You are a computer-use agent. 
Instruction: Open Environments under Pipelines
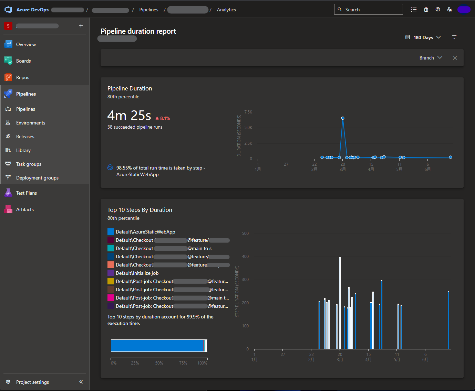click(30, 122)
